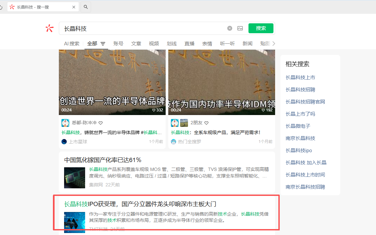376x235 pixels.
Task: Switch to 表情 tab
Action: click(207, 44)
